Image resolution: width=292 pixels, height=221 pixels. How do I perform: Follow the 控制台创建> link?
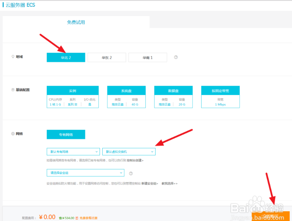(x=135, y=160)
